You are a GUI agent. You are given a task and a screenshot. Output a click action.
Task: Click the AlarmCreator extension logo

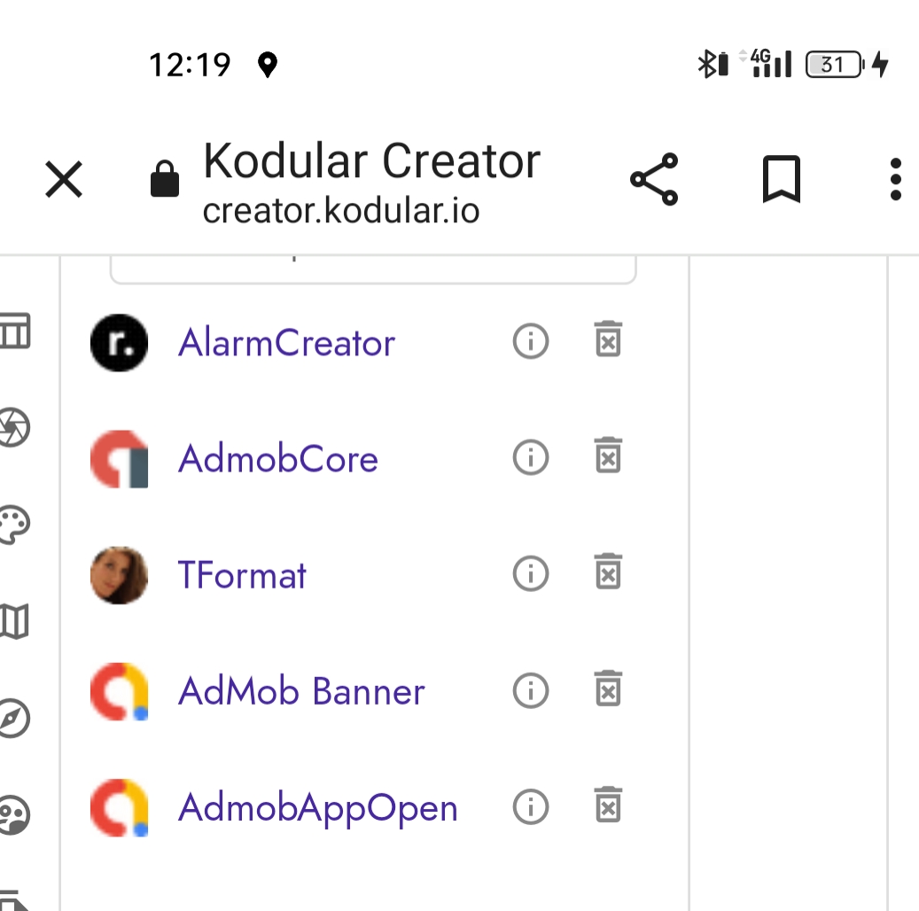119,343
